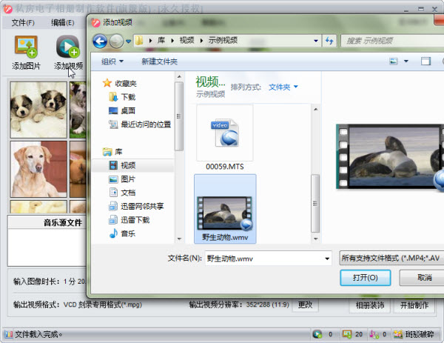
Task: Open the 编辑(E) menu
Action: pyautogui.click(x=63, y=22)
